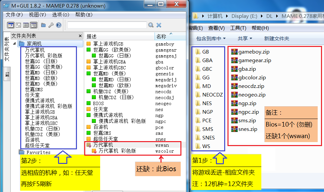The image size is (324, 192).
Task: Click the 家用机 folder icon in tree
Action: (x=22, y=44)
